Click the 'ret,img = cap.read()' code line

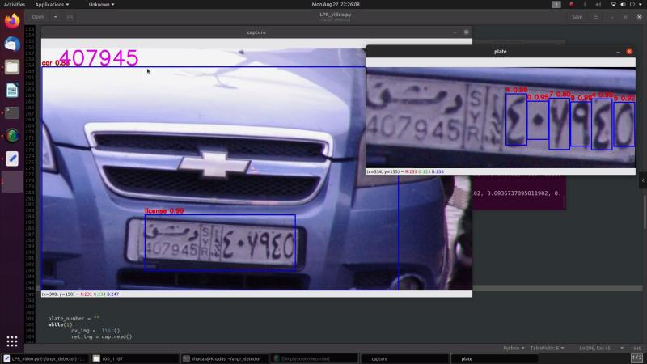[102, 336]
